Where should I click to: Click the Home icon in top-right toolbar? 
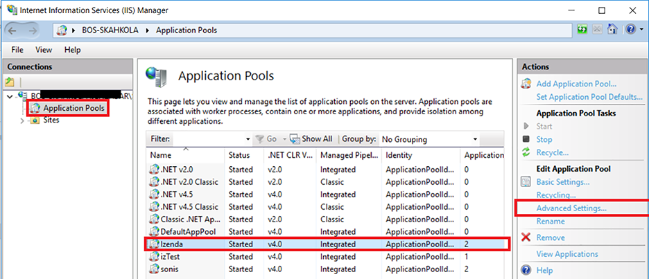pos(612,30)
